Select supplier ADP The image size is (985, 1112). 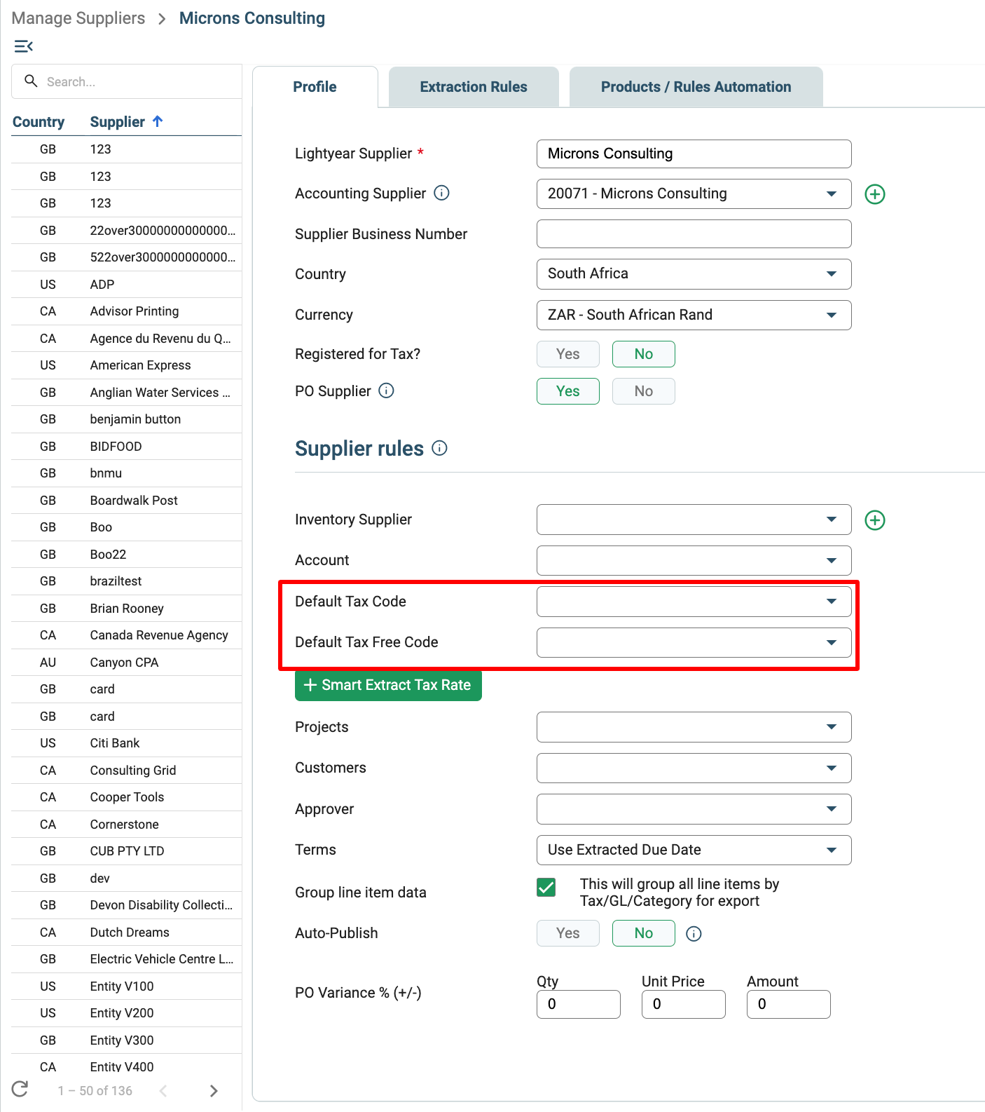[x=127, y=285]
